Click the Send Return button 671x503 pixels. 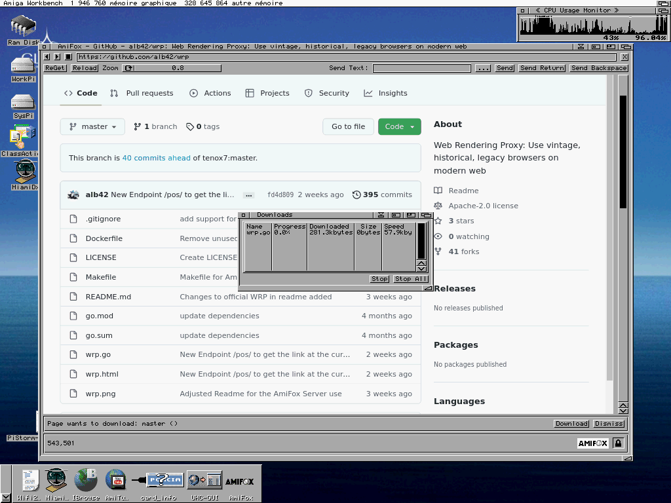point(542,68)
